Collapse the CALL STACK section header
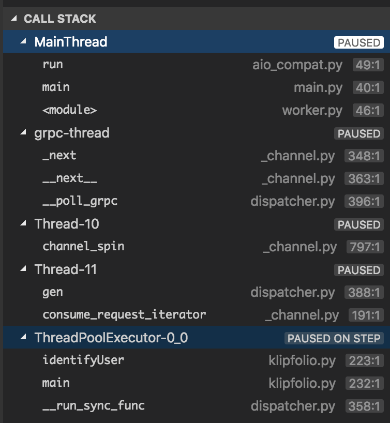This screenshot has height=423, width=390. (x=13, y=17)
